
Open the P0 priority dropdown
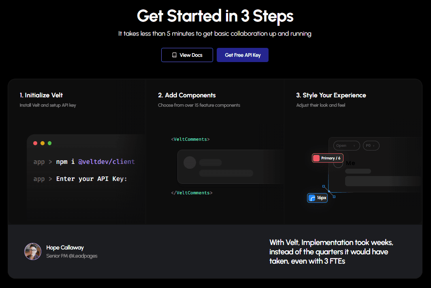tap(371, 146)
